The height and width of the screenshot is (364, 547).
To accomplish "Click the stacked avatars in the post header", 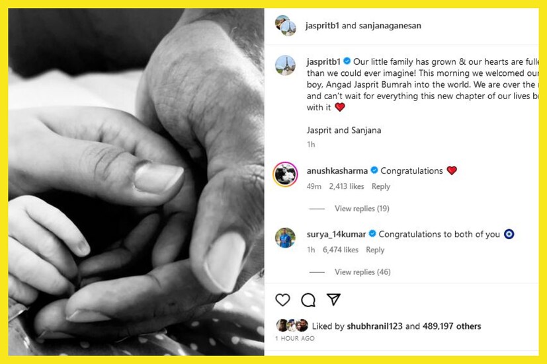I will coord(286,25).
